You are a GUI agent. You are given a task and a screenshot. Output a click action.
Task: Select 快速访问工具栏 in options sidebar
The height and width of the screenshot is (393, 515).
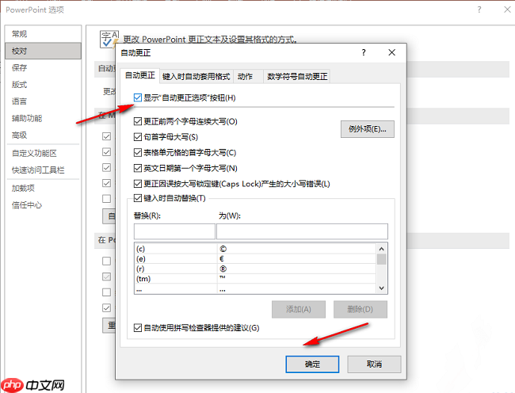[43, 170]
